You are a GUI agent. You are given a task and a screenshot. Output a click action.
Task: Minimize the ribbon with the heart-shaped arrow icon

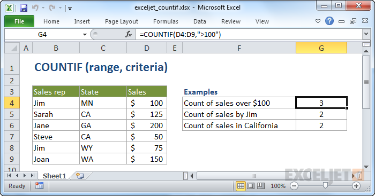pos(318,21)
